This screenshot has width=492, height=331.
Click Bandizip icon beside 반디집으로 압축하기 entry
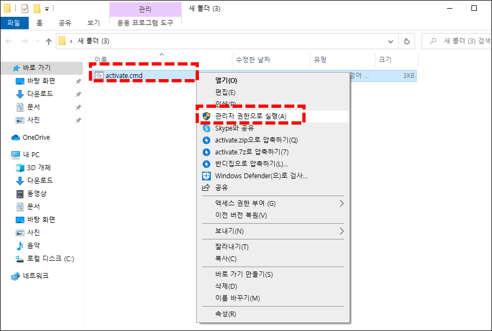[x=206, y=164]
